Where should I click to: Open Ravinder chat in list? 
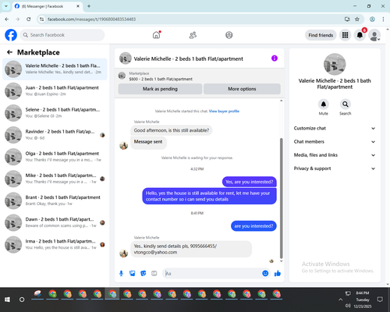[x=55, y=135]
